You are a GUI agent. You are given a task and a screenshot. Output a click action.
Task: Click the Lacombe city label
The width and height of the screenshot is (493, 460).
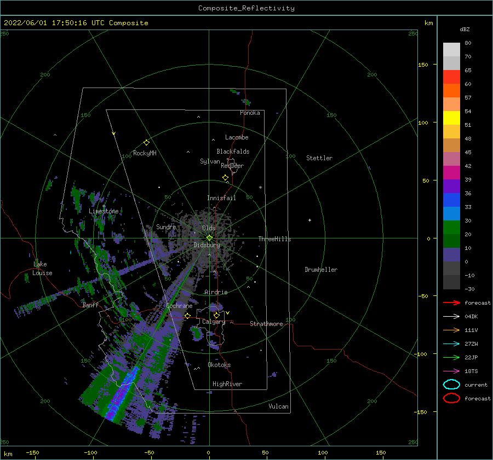click(237, 137)
